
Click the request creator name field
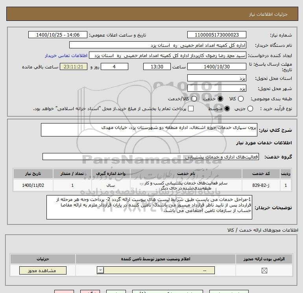(168, 55)
